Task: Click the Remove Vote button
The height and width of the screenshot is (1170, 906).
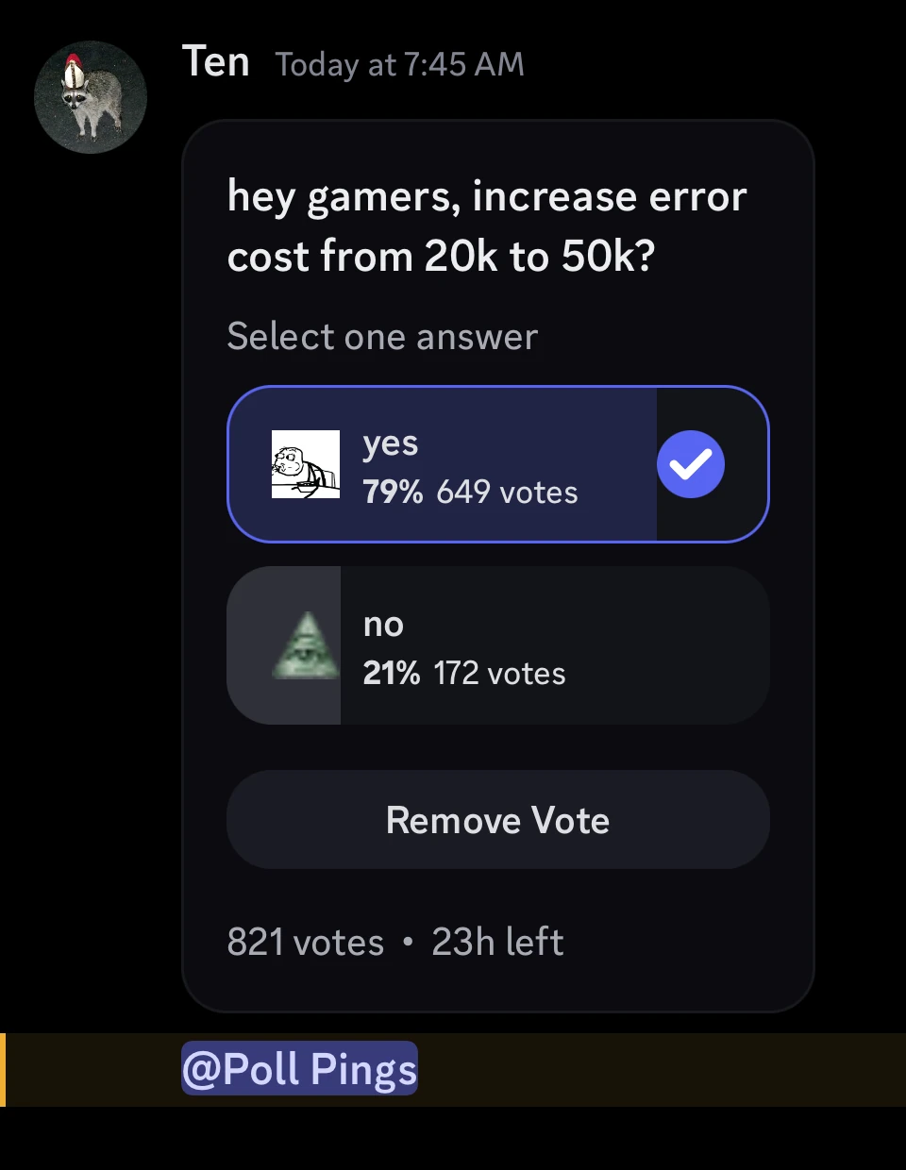Action: coord(498,819)
